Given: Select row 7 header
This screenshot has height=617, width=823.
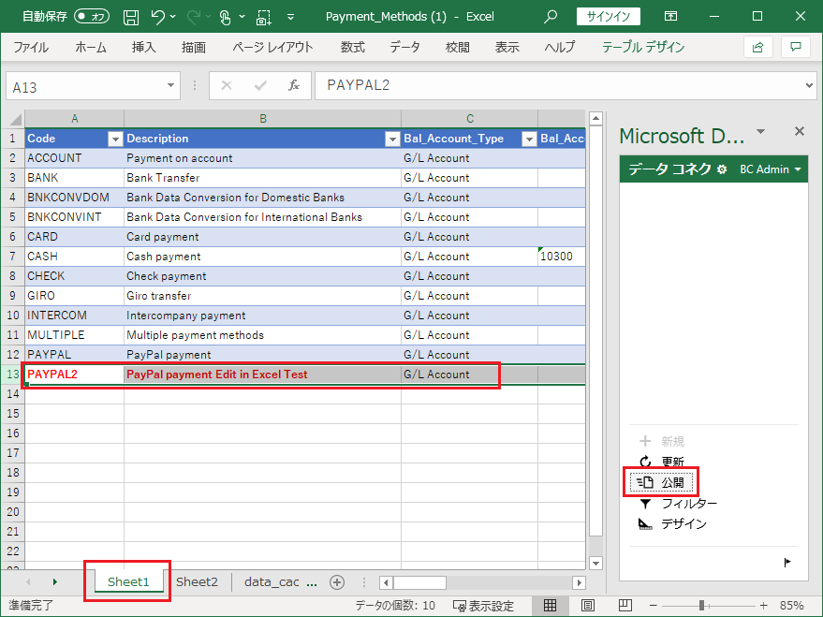Looking at the screenshot, I should 12,257.
